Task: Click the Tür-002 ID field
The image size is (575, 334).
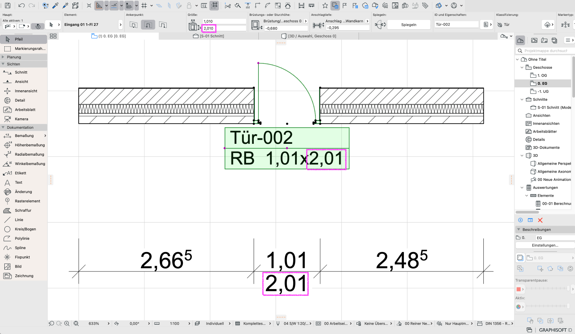Action: pyautogui.click(x=456, y=24)
